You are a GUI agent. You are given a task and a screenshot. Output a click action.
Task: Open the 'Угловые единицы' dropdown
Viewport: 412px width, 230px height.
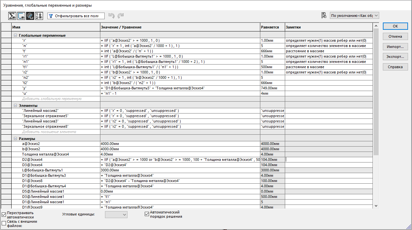click(116, 214)
